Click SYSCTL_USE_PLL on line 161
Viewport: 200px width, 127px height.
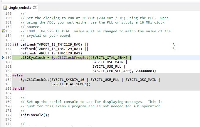pyautogui.click(x=107, y=66)
